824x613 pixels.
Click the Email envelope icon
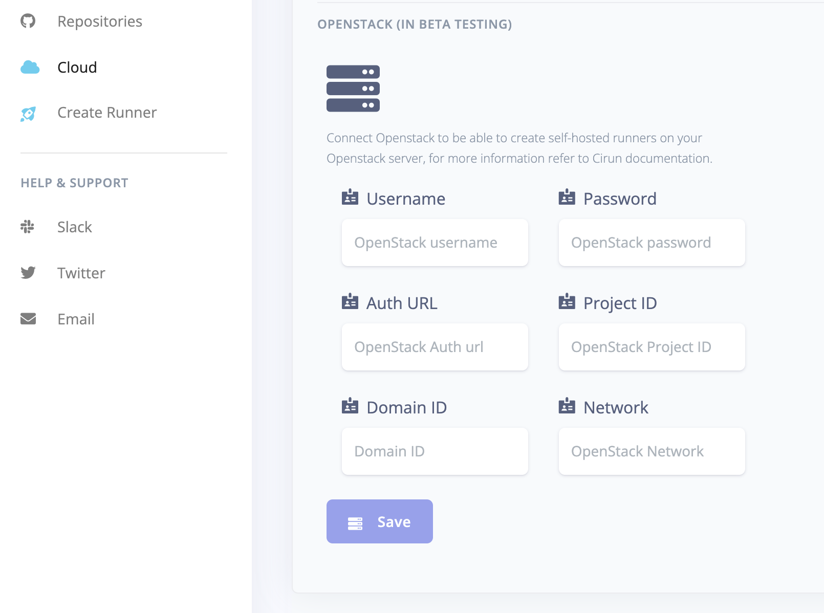coord(28,319)
